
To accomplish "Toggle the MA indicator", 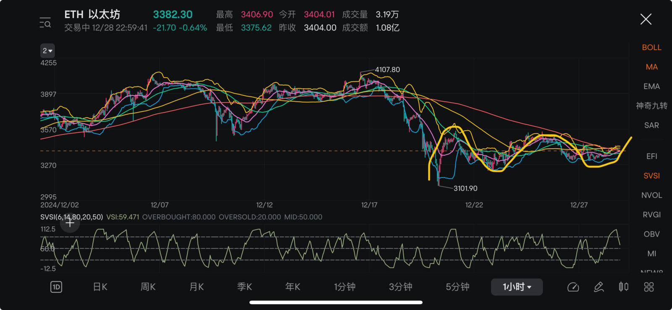I will (651, 67).
